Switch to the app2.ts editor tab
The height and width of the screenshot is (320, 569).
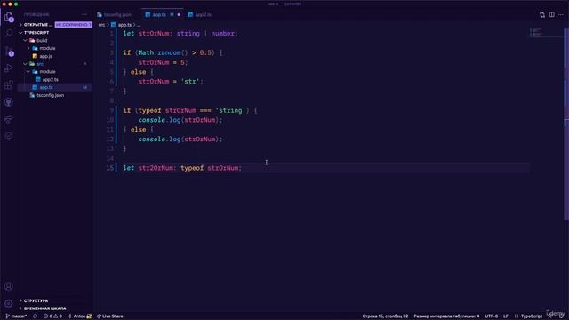[x=199, y=15]
